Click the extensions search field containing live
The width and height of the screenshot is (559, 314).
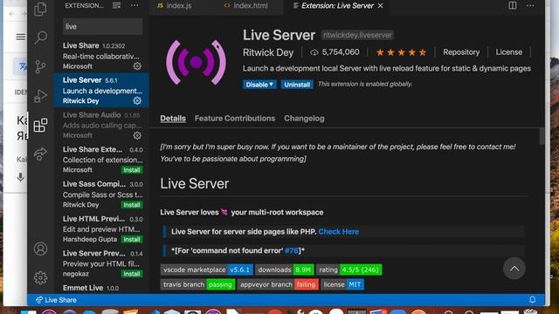(103, 26)
